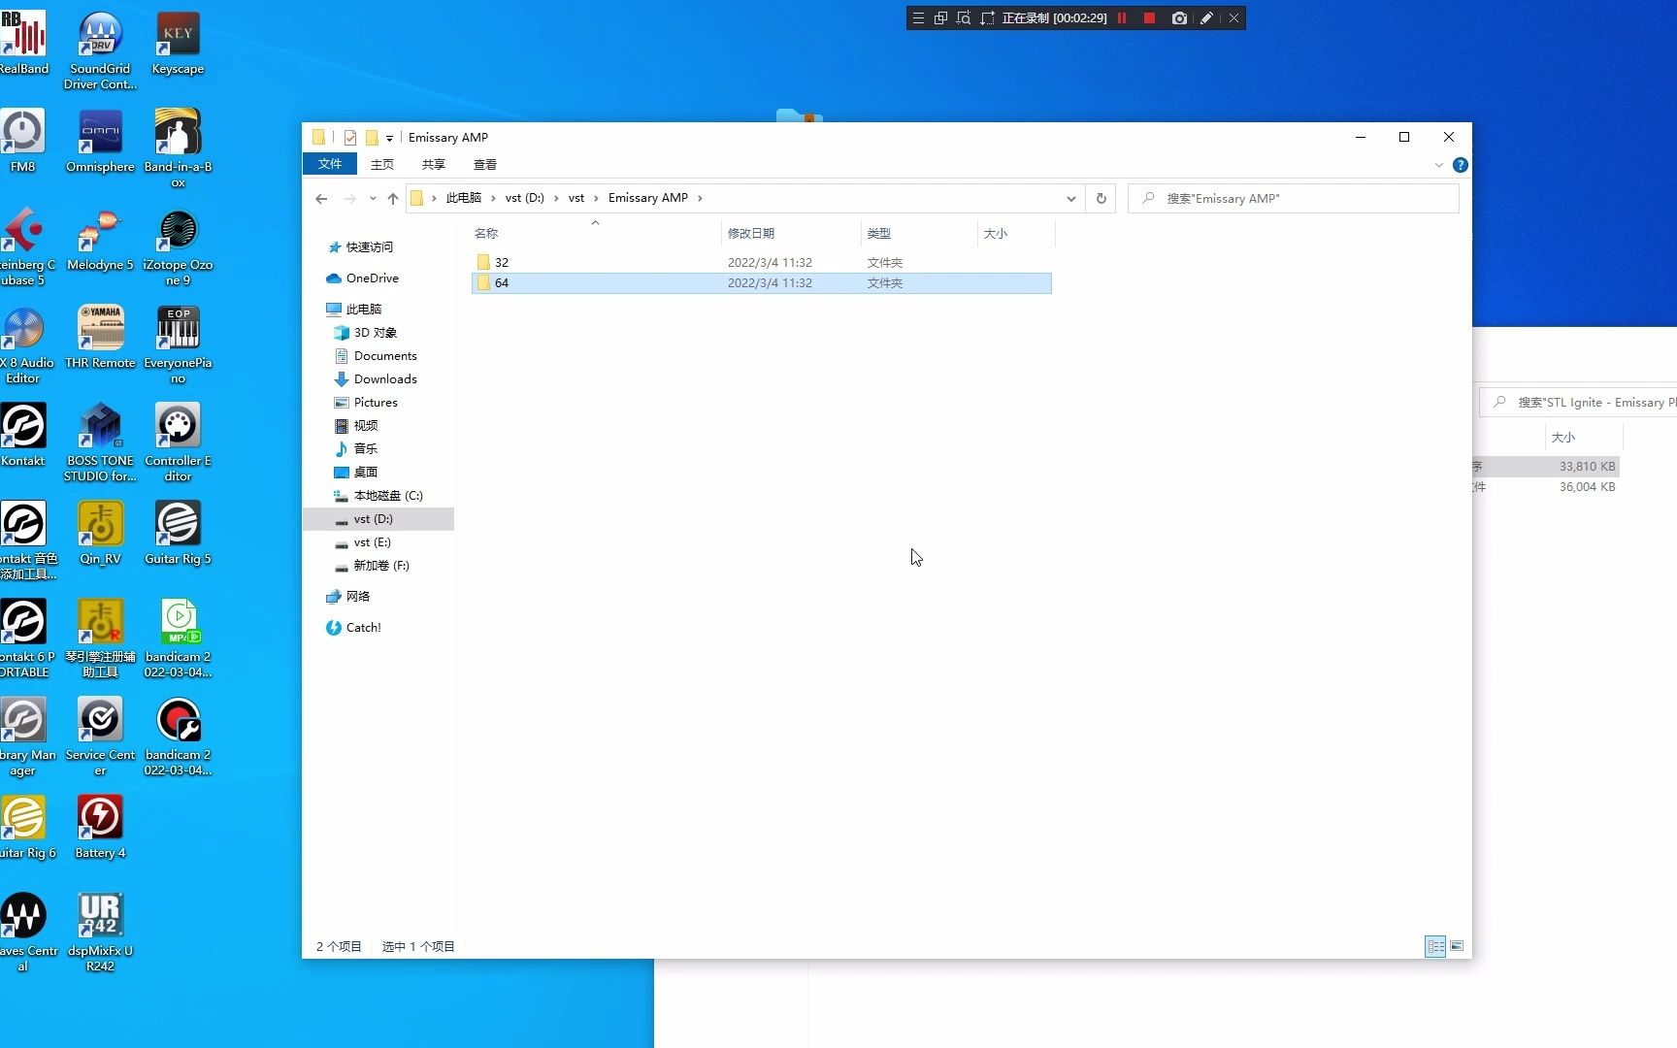Open recent locations dropdown arrow

tap(373, 199)
